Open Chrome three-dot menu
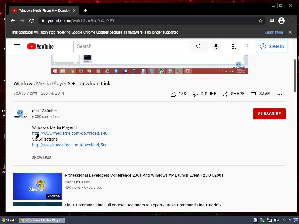Viewport: 299px width, 224px height. click(291, 21)
